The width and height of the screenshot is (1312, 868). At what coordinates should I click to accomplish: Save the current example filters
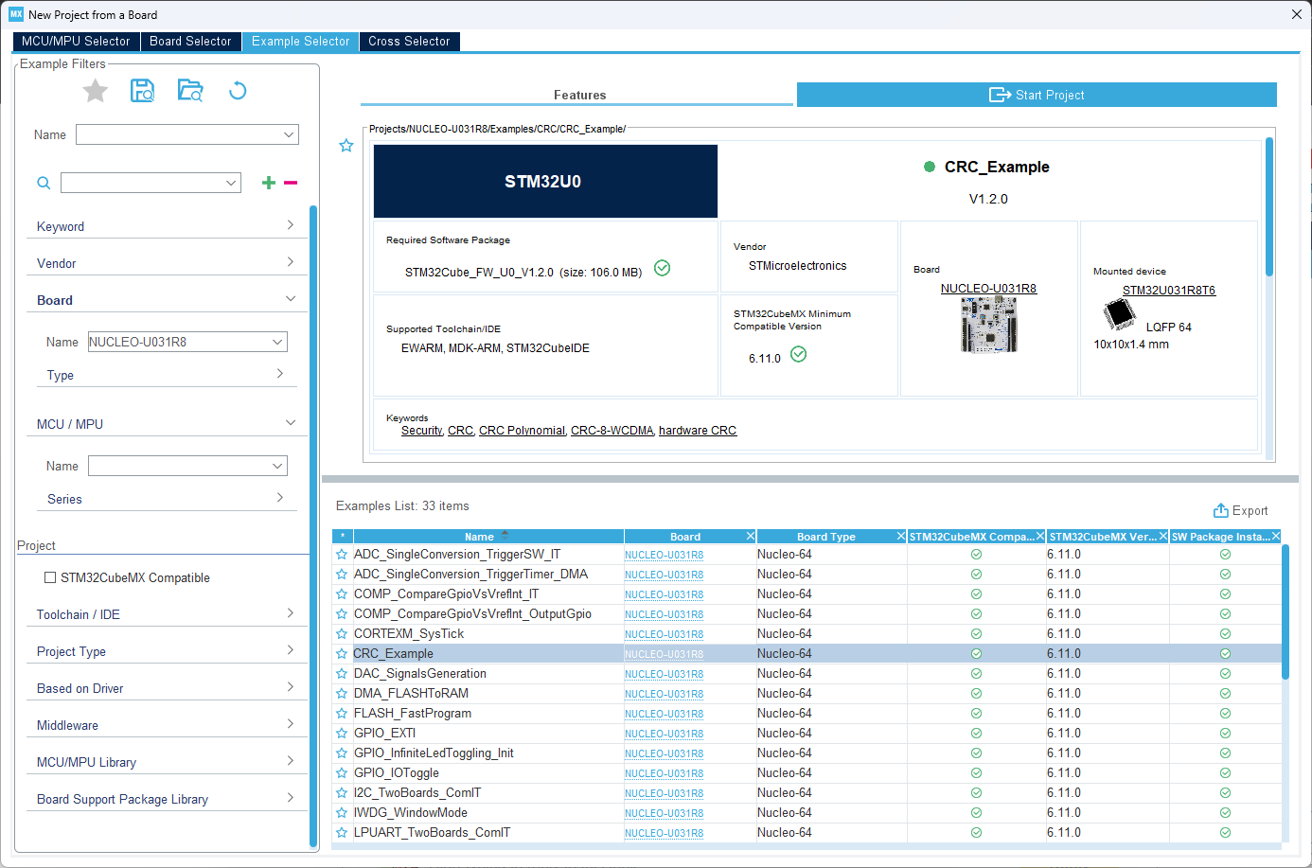(x=142, y=90)
